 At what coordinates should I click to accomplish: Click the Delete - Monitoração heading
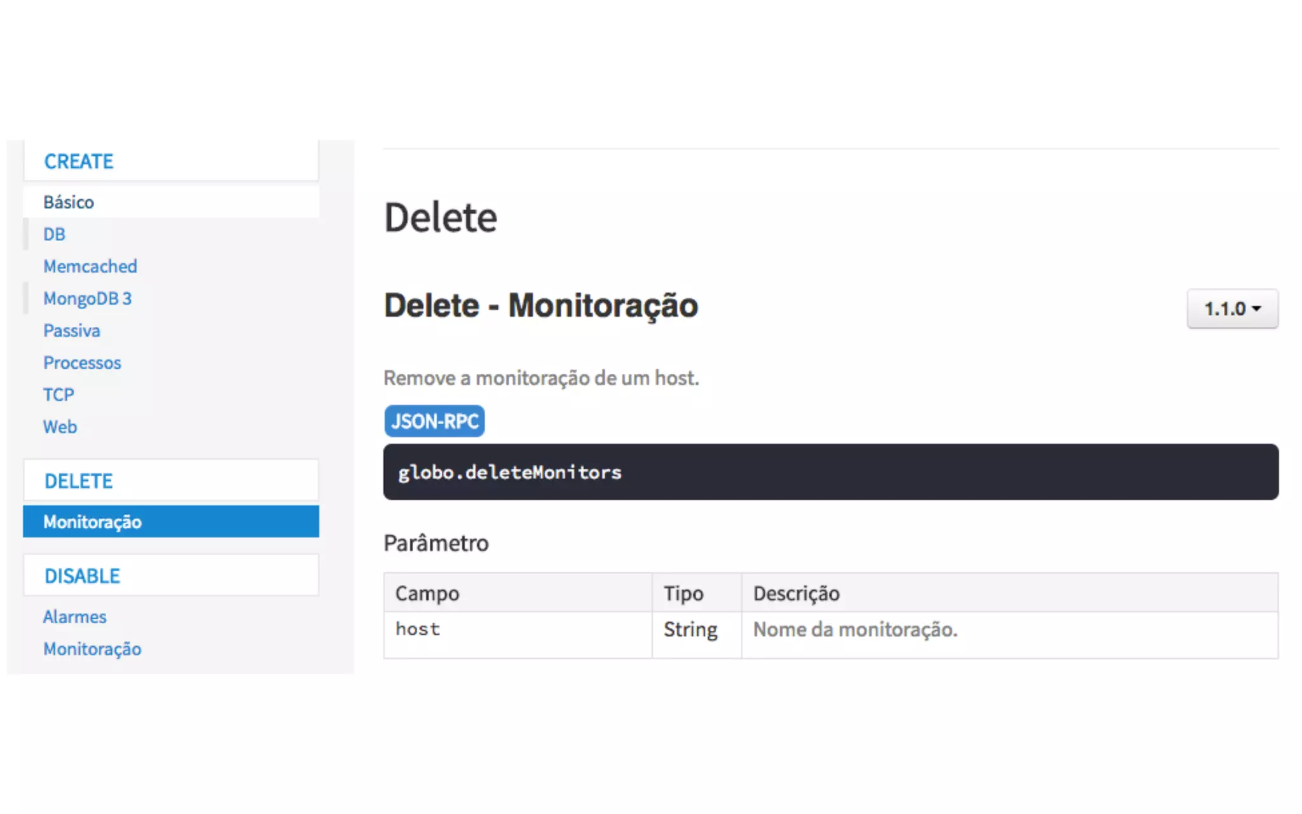[541, 306]
